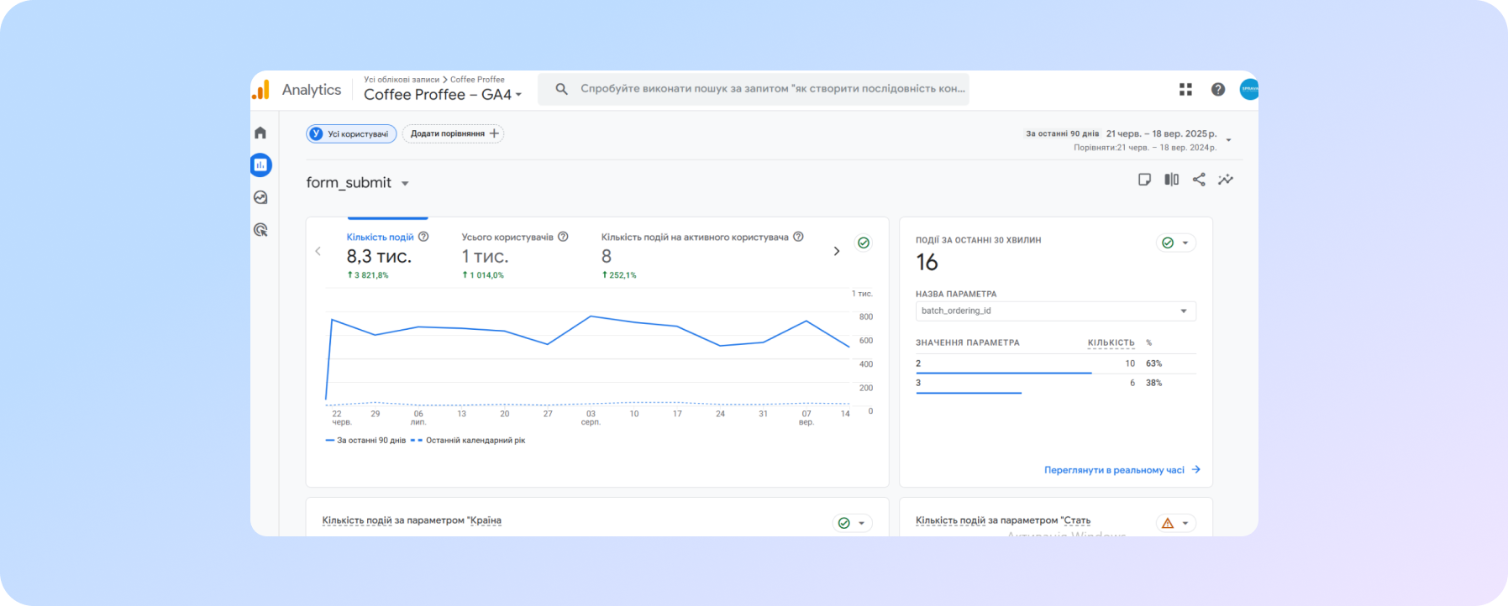
Task: Select the Reports icon in sidebar
Action: pyautogui.click(x=260, y=165)
